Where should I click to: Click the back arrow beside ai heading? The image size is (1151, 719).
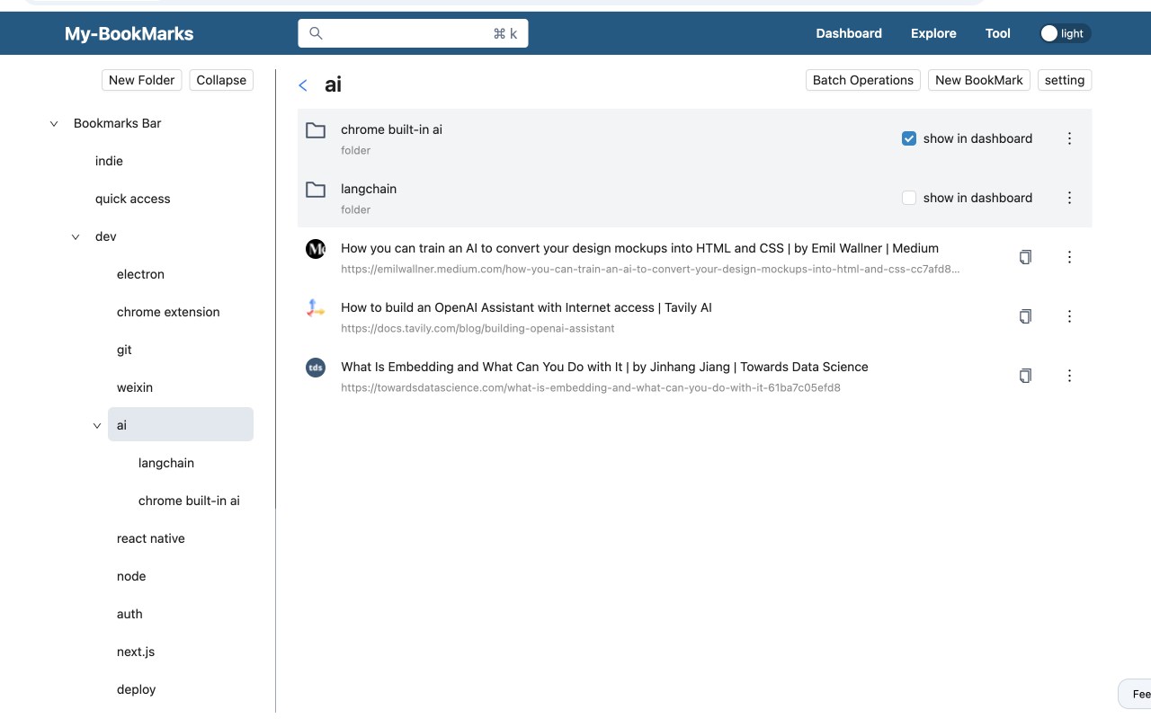pyautogui.click(x=303, y=85)
